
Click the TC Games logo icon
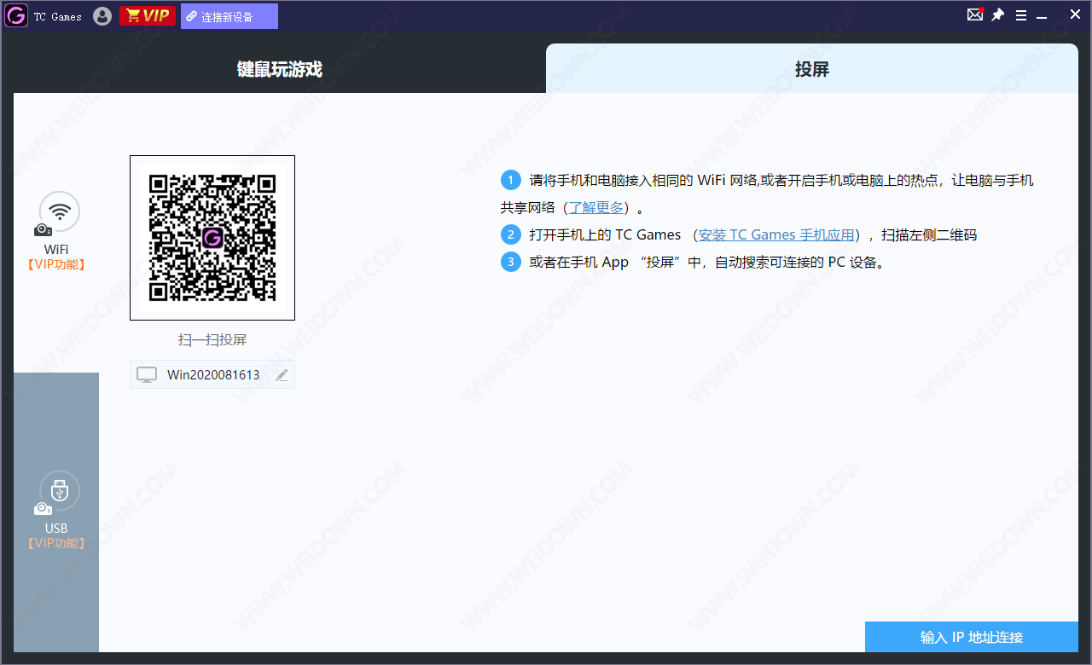pyautogui.click(x=16, y=16)
